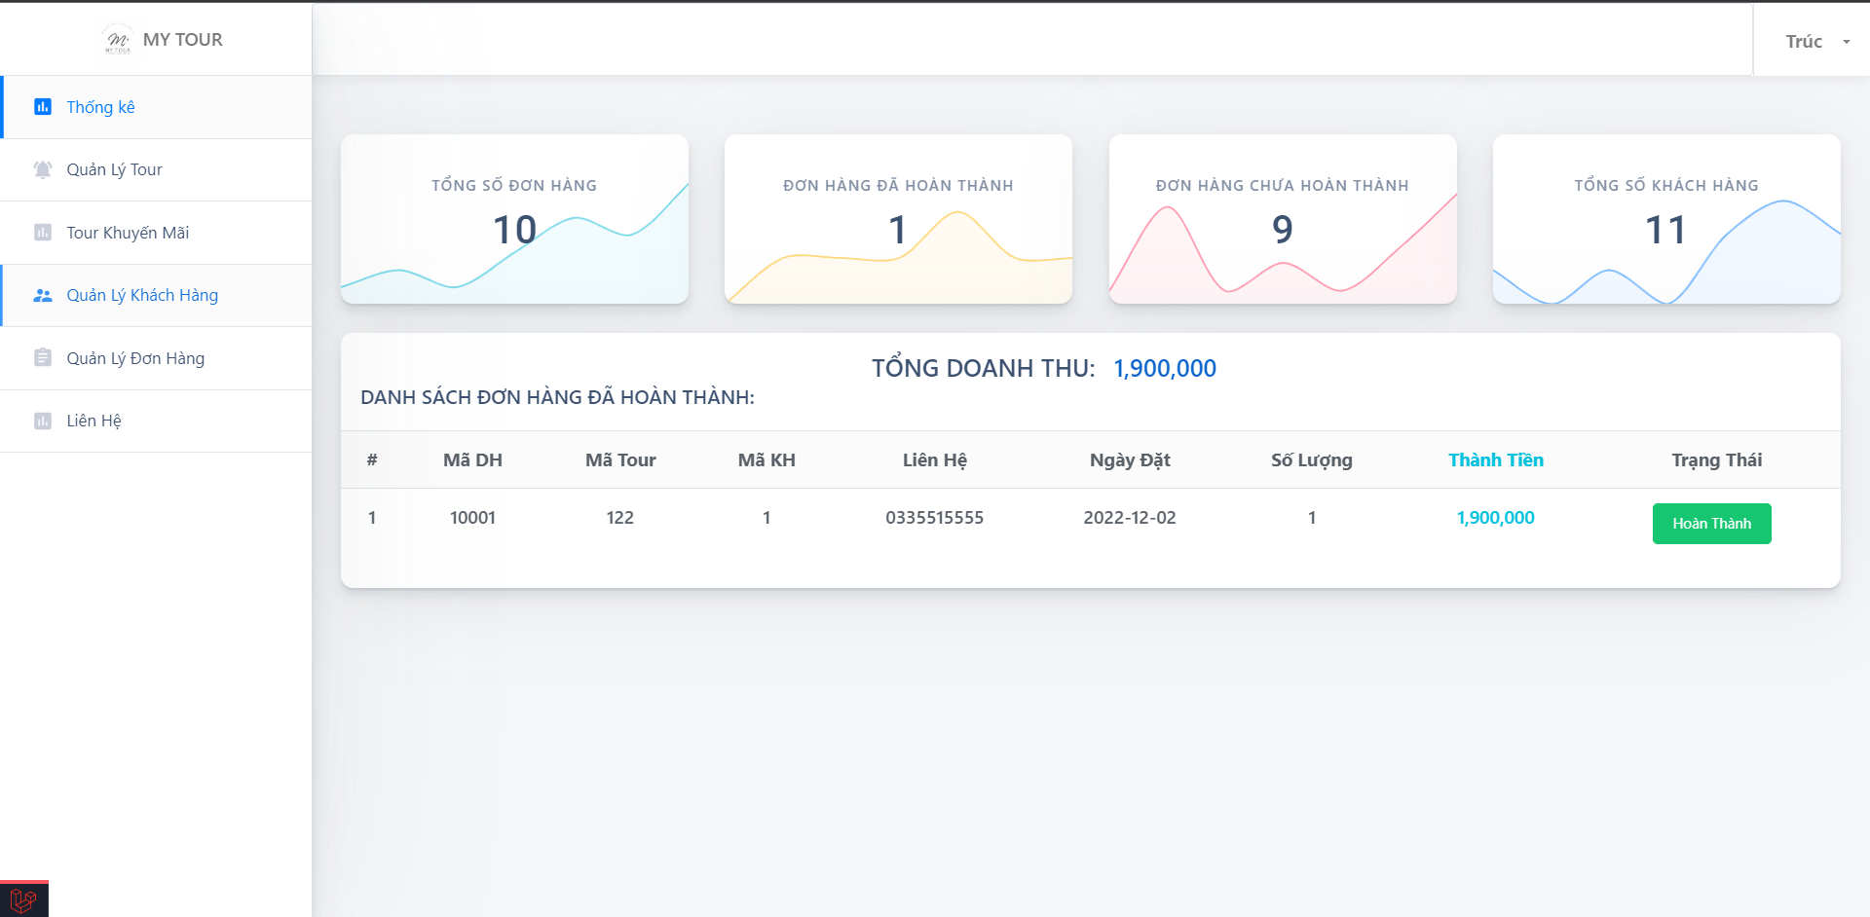Open Quản Lý Khách Hàng section
Screen dimensions: 1870x917
(156, 295)
